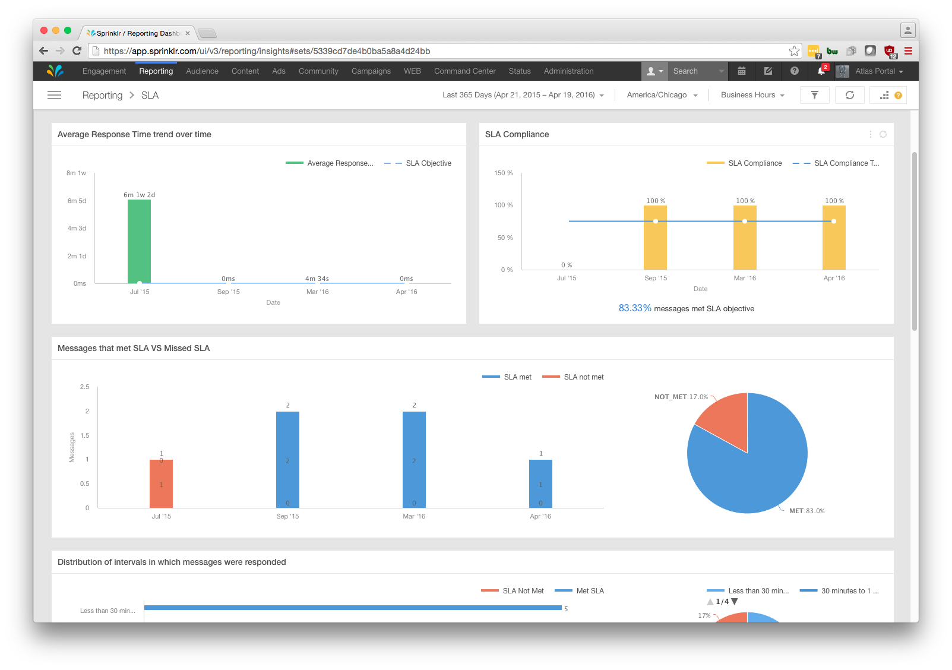Click the Sprinklr logo icon
This screenshot has width=952, height=670.
click(55, 71)
